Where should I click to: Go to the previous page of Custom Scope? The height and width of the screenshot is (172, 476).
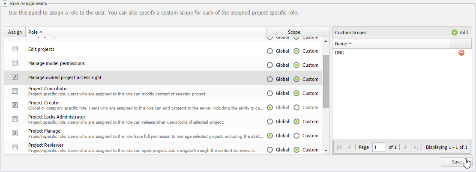pyautogui.click(x=350, y=147)
